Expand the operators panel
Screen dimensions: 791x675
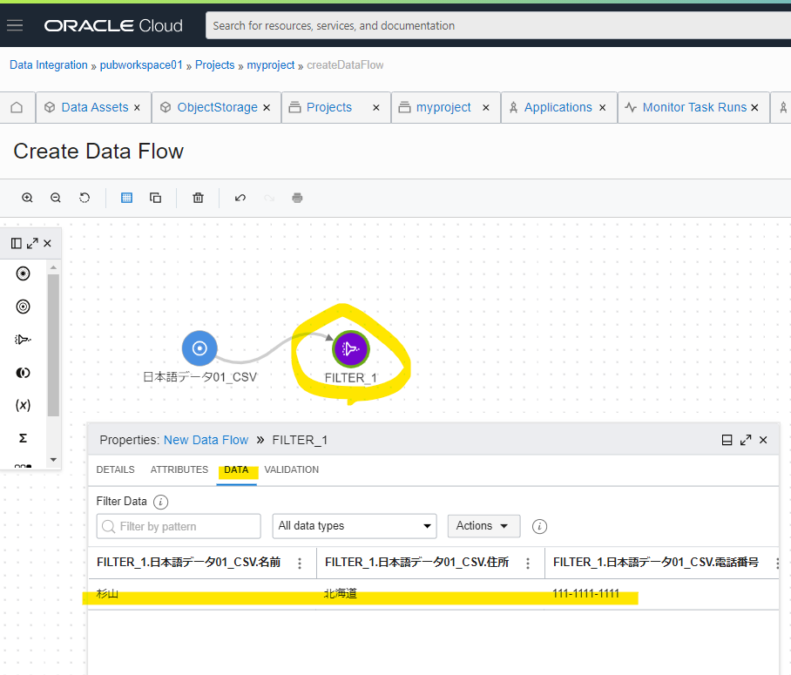click(32, 243)
